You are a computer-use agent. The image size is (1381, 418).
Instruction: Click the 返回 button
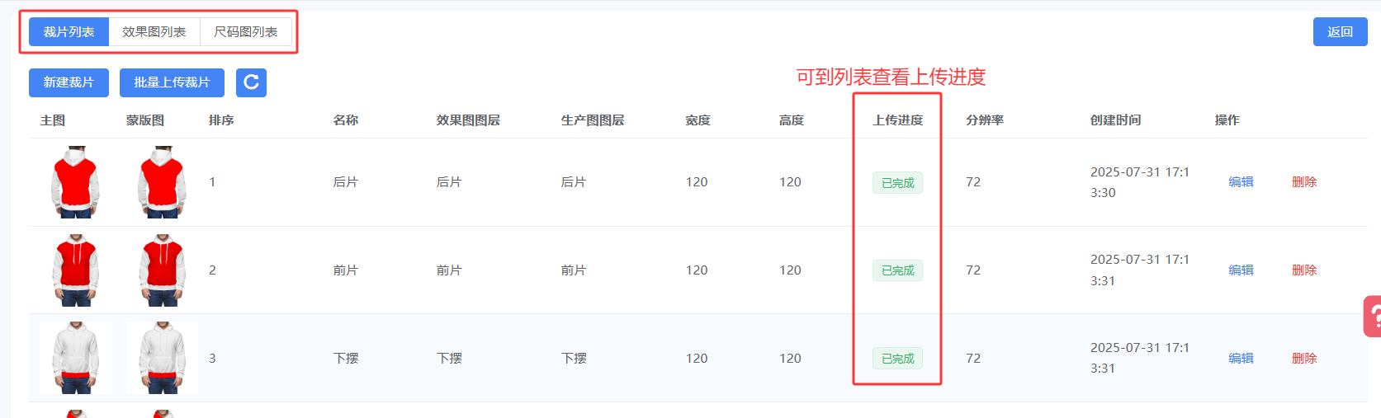click(x=1340, y=32)
